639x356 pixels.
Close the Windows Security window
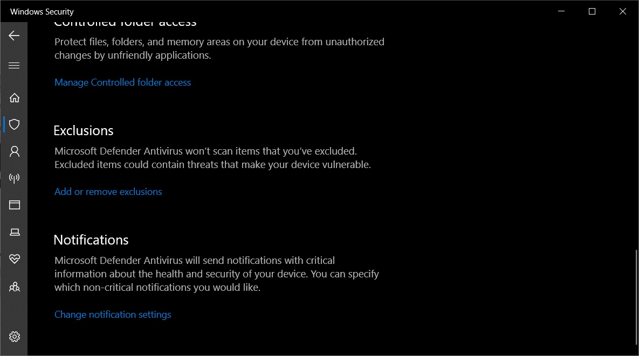(x=623, y=11)
